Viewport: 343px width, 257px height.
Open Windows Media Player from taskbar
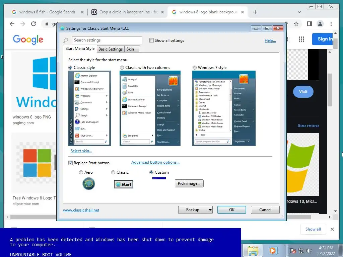click(x=273, y=250)
